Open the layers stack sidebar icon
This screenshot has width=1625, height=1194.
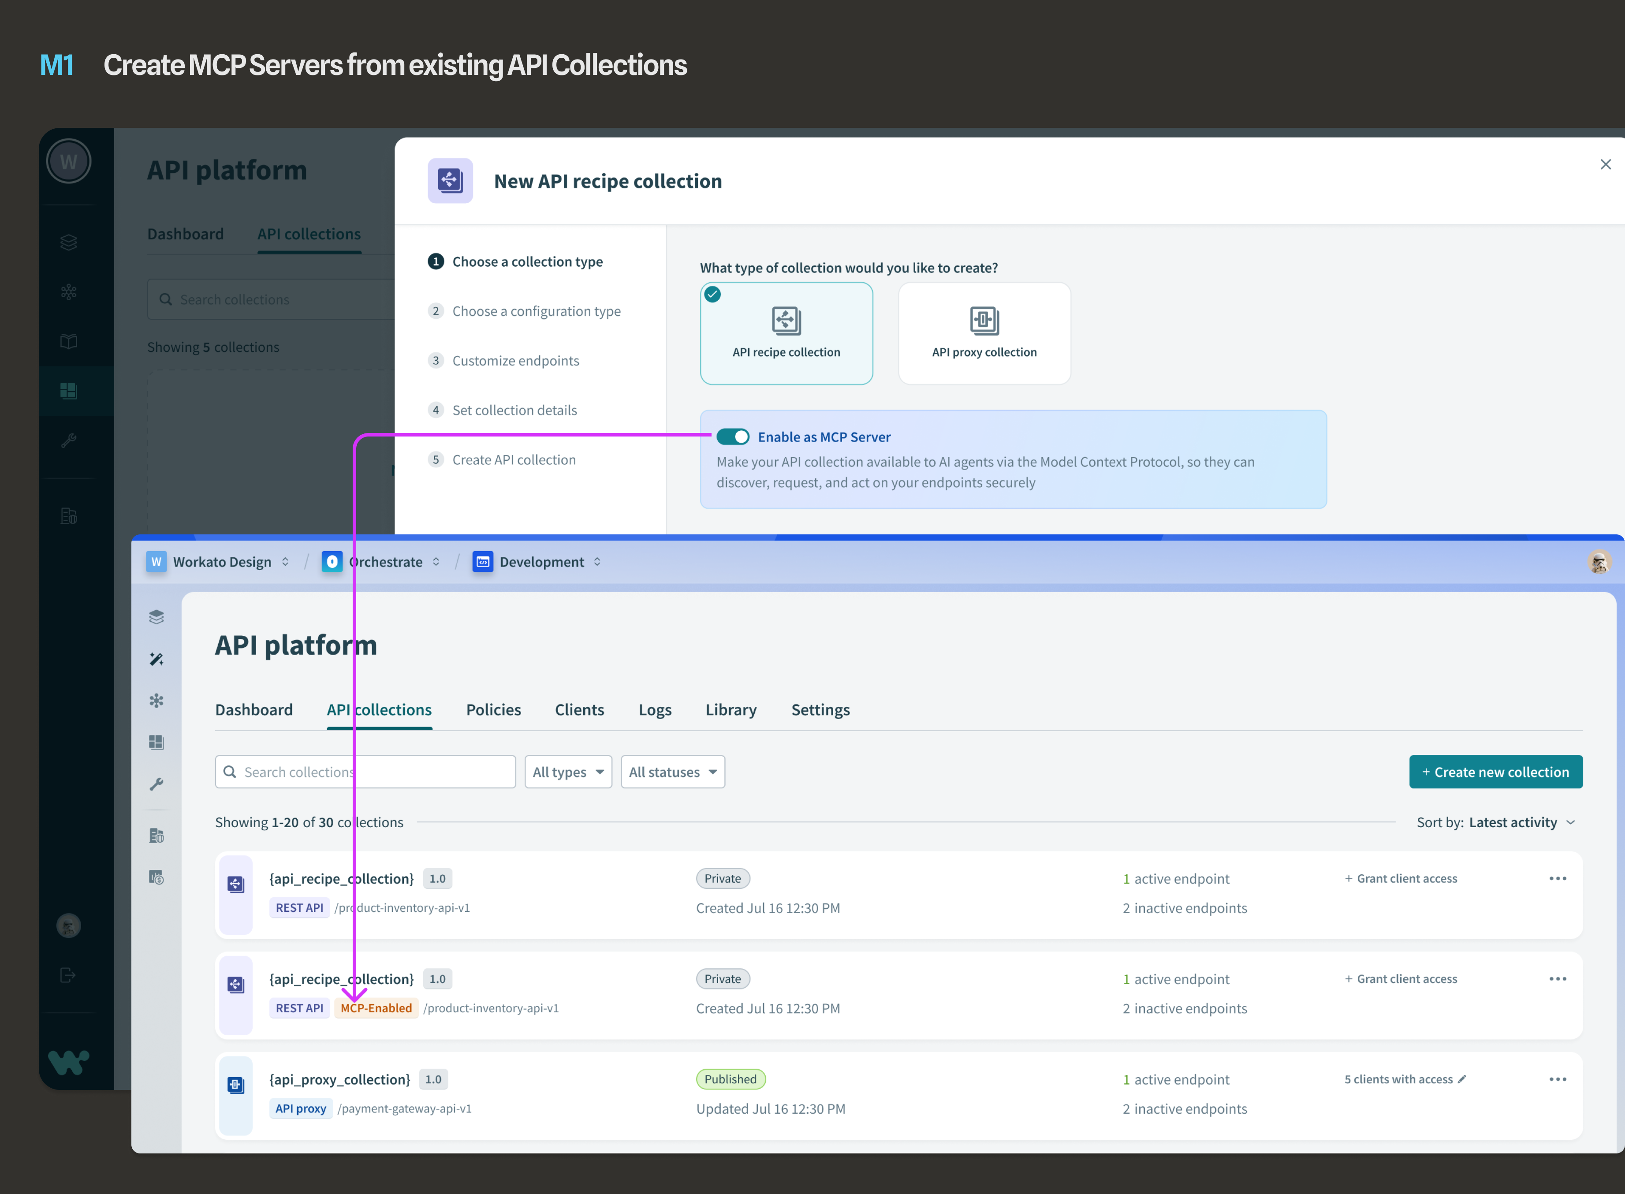point(156,617)
